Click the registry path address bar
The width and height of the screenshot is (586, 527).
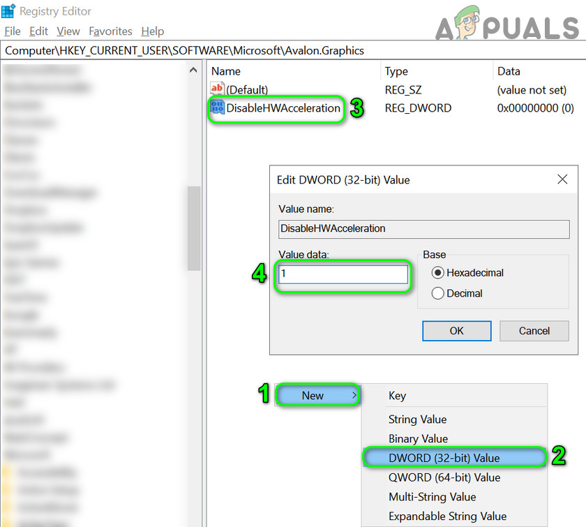293,50
